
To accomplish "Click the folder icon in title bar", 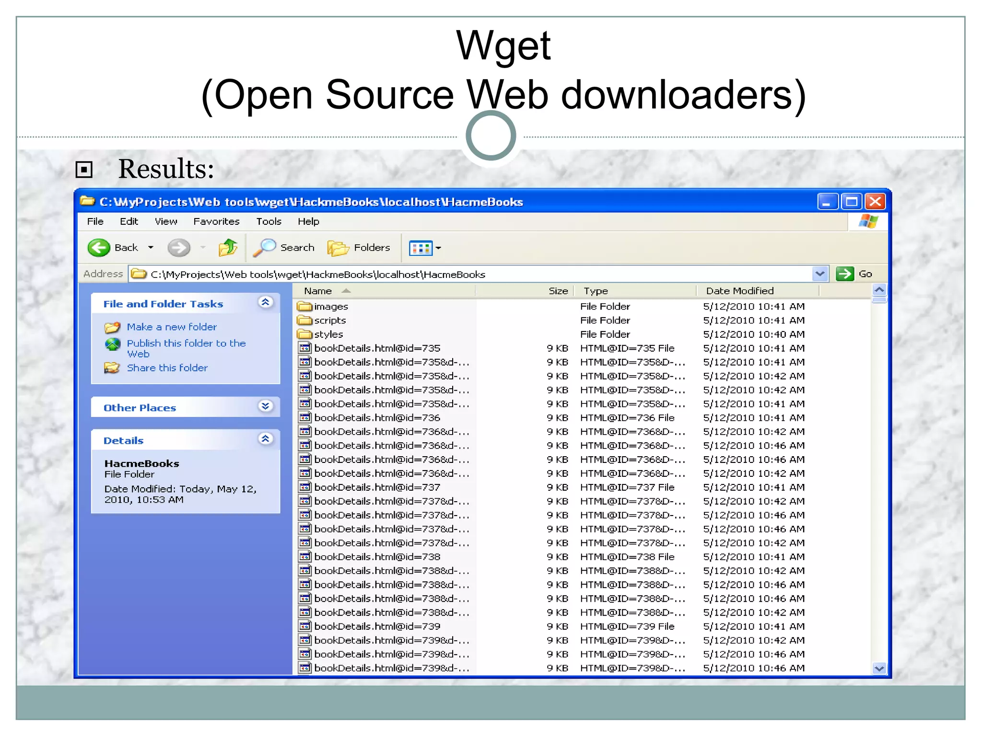I will click(x=87, y=201).
